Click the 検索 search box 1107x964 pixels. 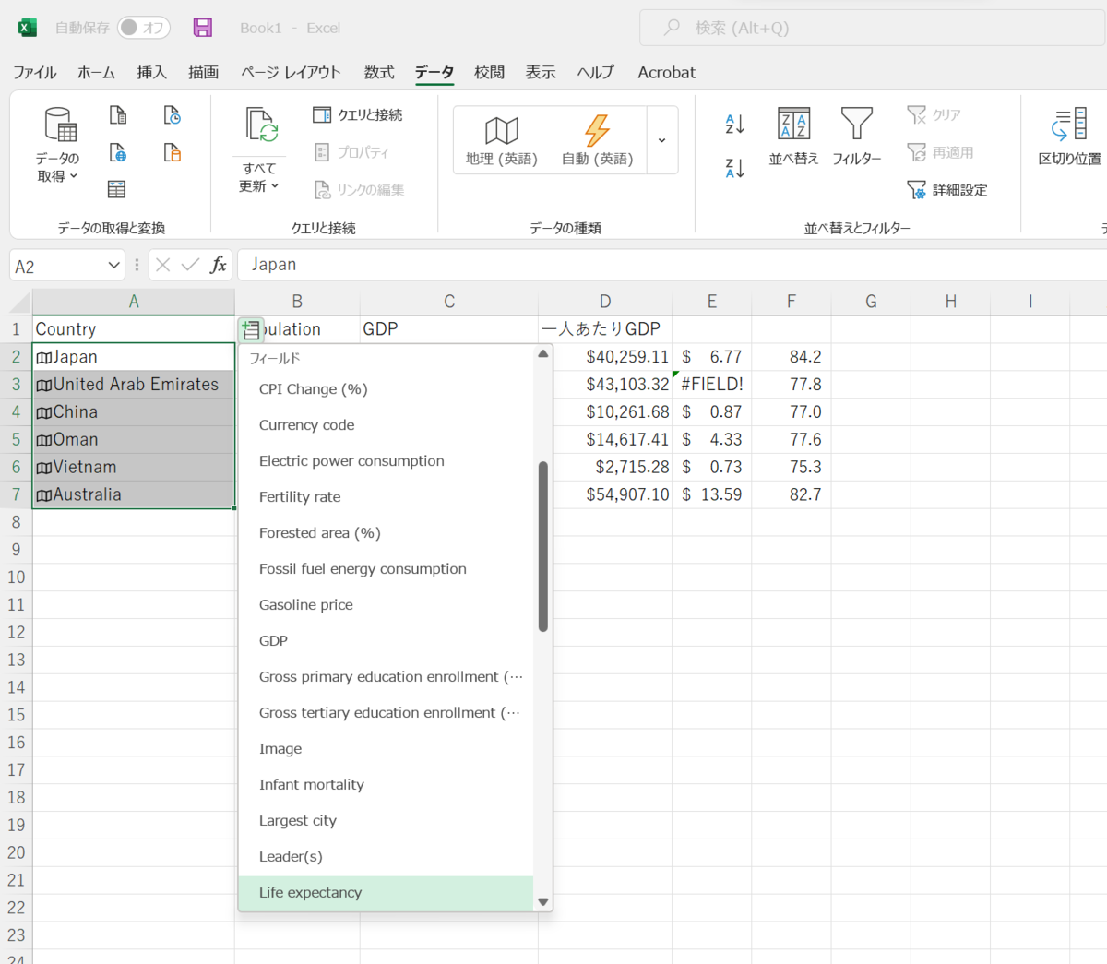click(x=873, y=28)
